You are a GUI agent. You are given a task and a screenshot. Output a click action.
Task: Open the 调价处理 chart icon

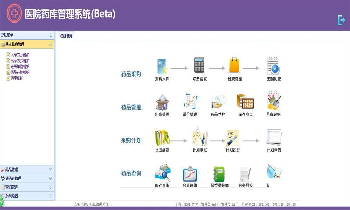pos(190,101)
